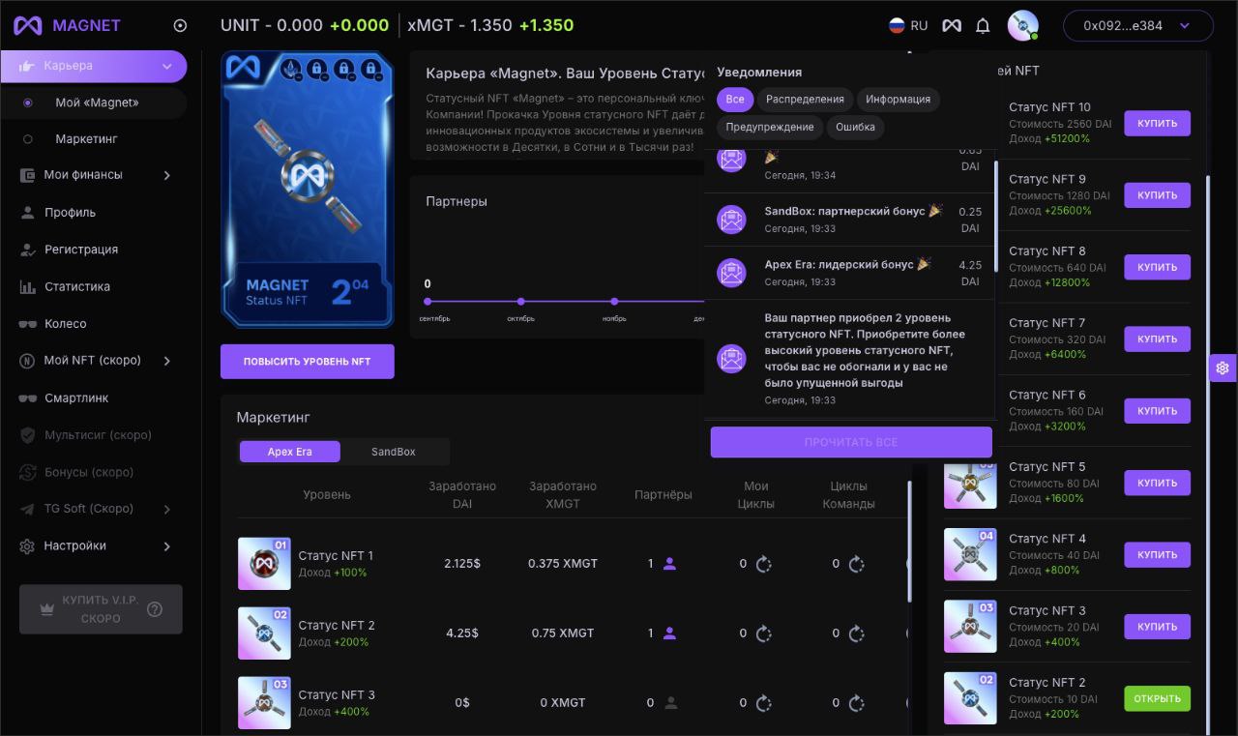
Task: Toggle the SandBox marketing switch
Action: 394,452
